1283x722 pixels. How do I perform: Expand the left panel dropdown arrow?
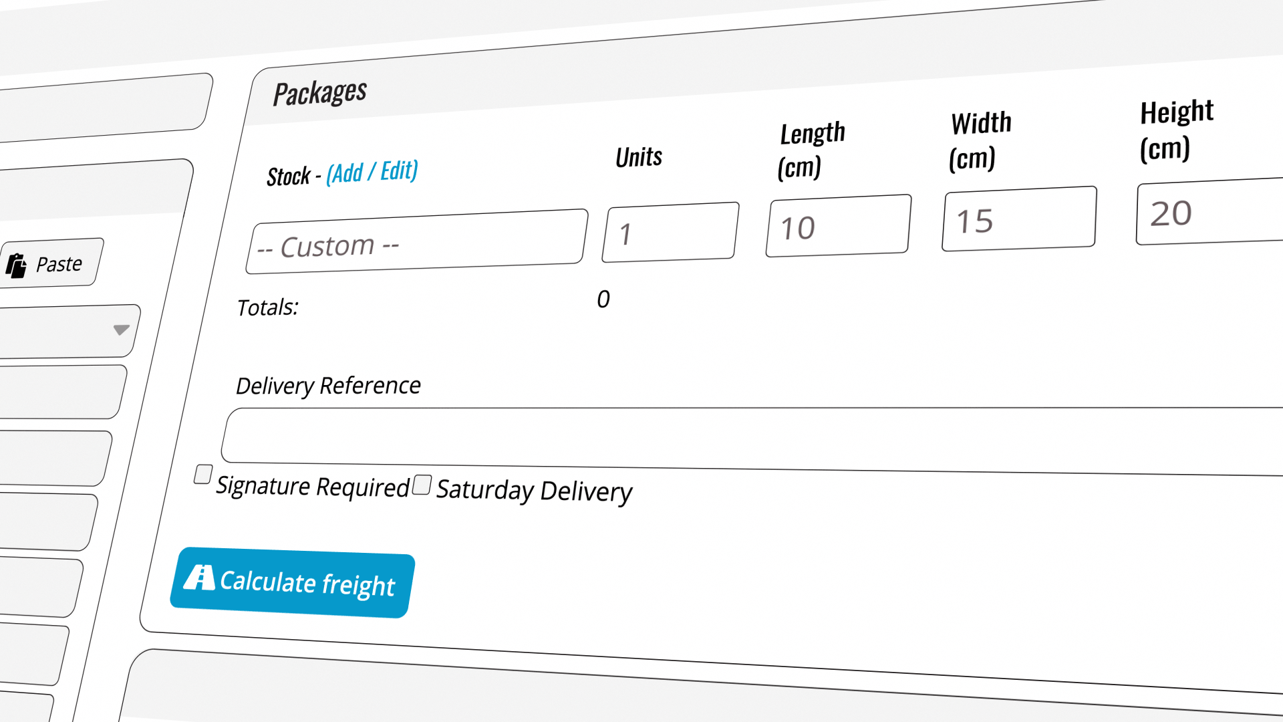pyautogui.click(x=121, y=330)
